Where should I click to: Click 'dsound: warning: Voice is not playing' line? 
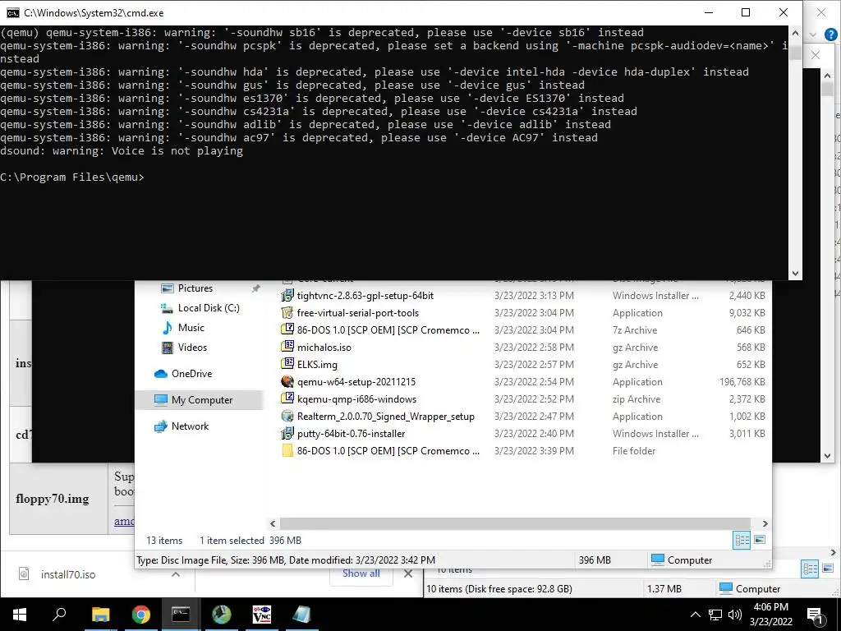[122, 151]
